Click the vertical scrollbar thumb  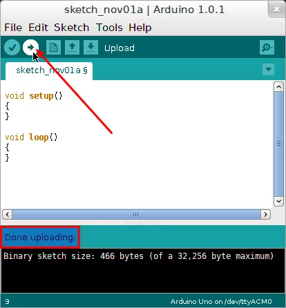point(278,144)
